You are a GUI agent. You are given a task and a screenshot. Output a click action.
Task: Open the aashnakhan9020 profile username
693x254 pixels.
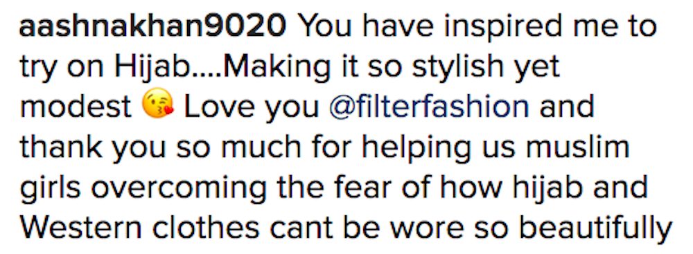[152, 28]
